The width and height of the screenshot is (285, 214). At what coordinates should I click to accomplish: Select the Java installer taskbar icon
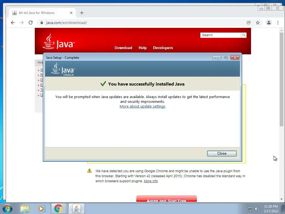point(77,208)
